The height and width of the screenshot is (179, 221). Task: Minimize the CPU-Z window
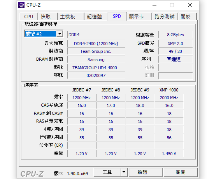click(154, 5)
